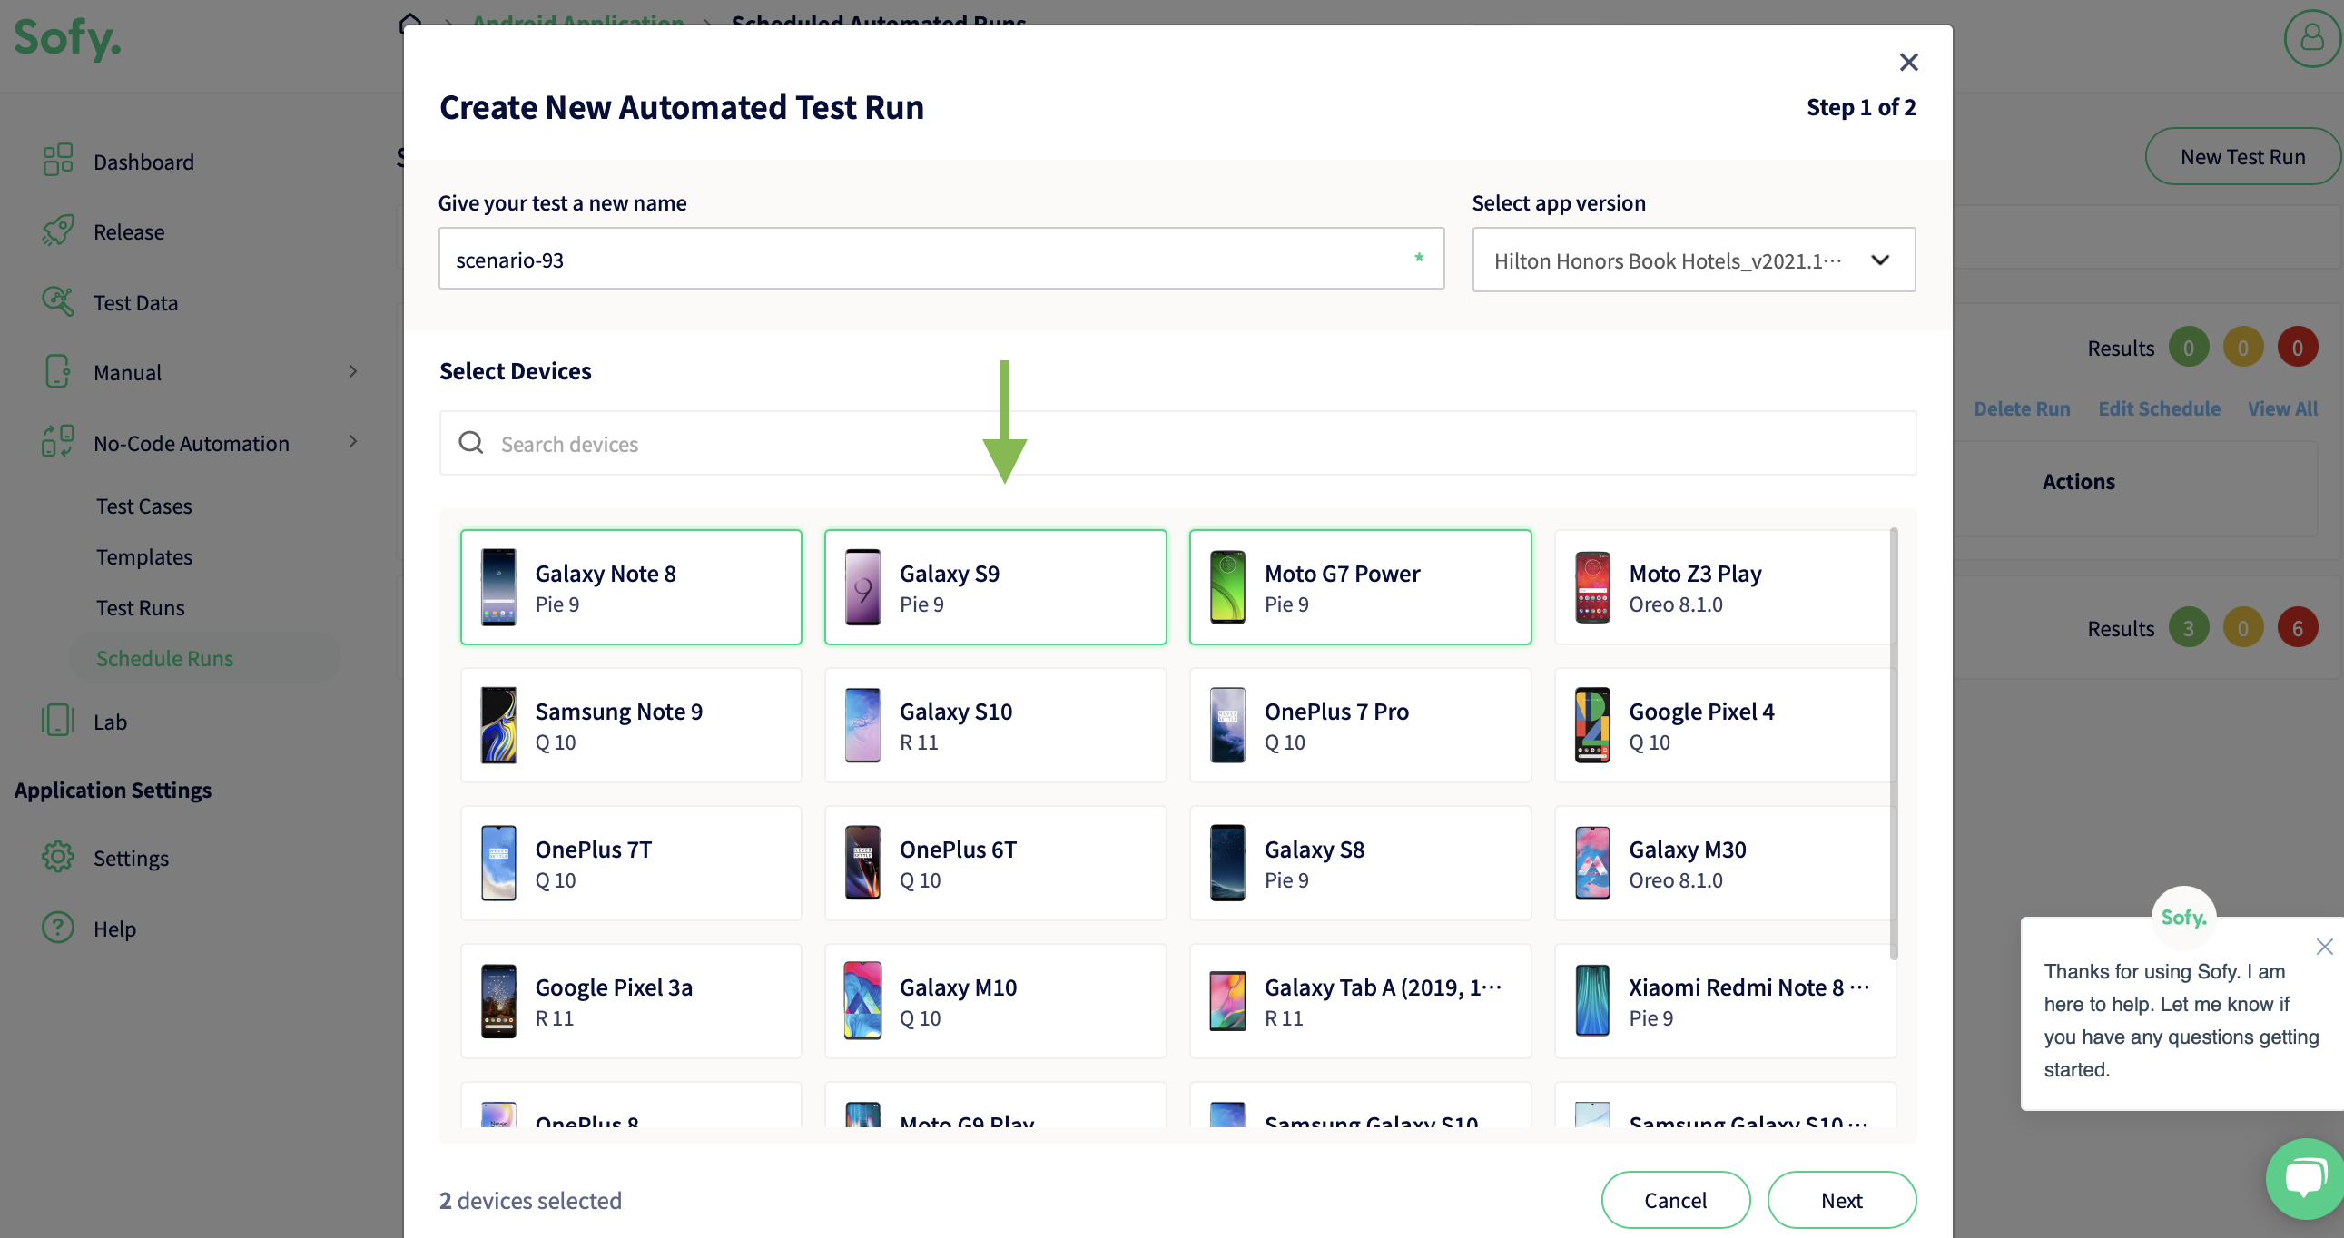The image size is (2344, 1238).
Task: Click the Google Pixel 3a phone thumbnail
Action: pos(498,1000)
